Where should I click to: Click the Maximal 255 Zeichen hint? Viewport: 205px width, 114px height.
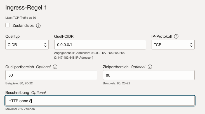[x=20, y=109]
